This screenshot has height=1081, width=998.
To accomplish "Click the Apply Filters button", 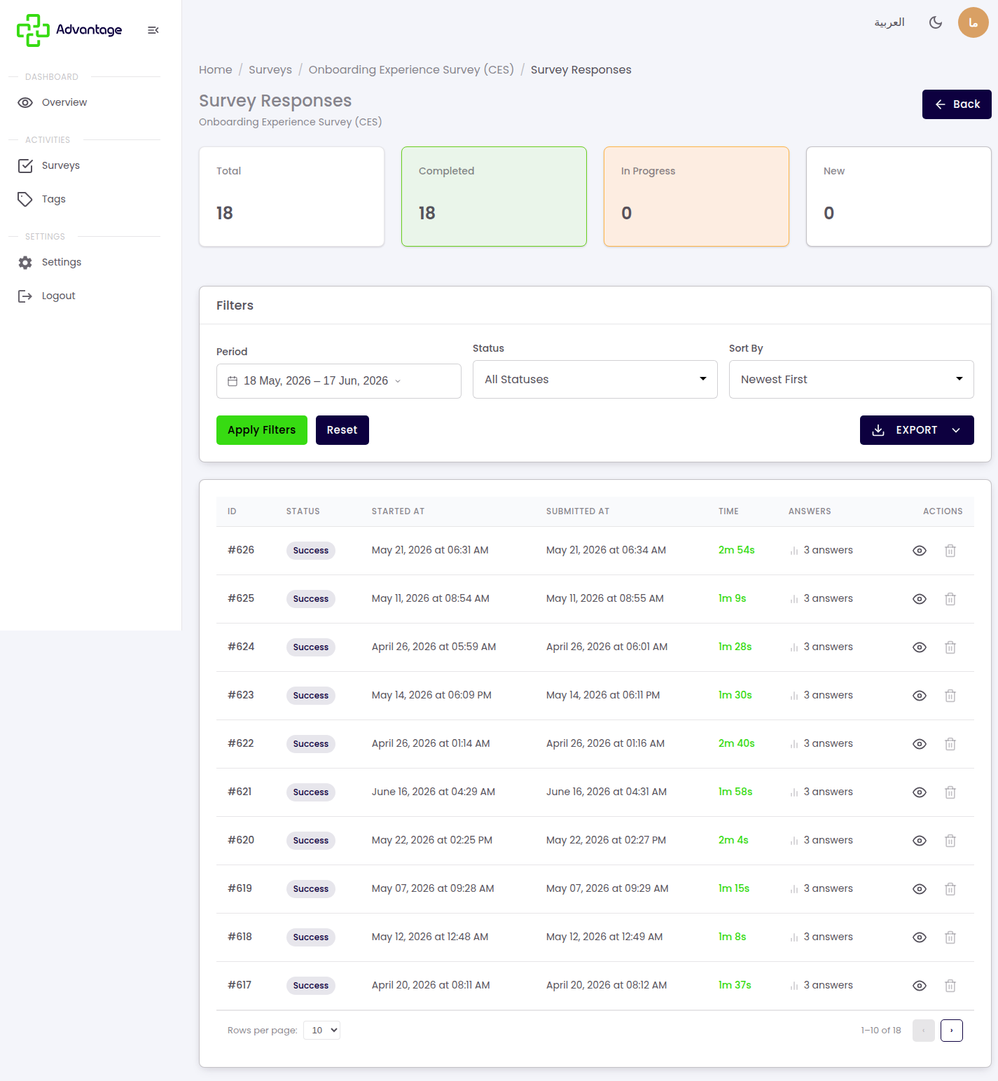I will point(262,430).
